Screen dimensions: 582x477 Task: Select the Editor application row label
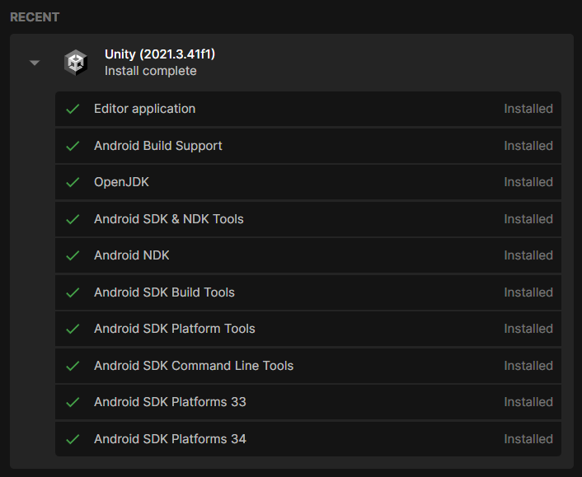[x=144, y=109]
